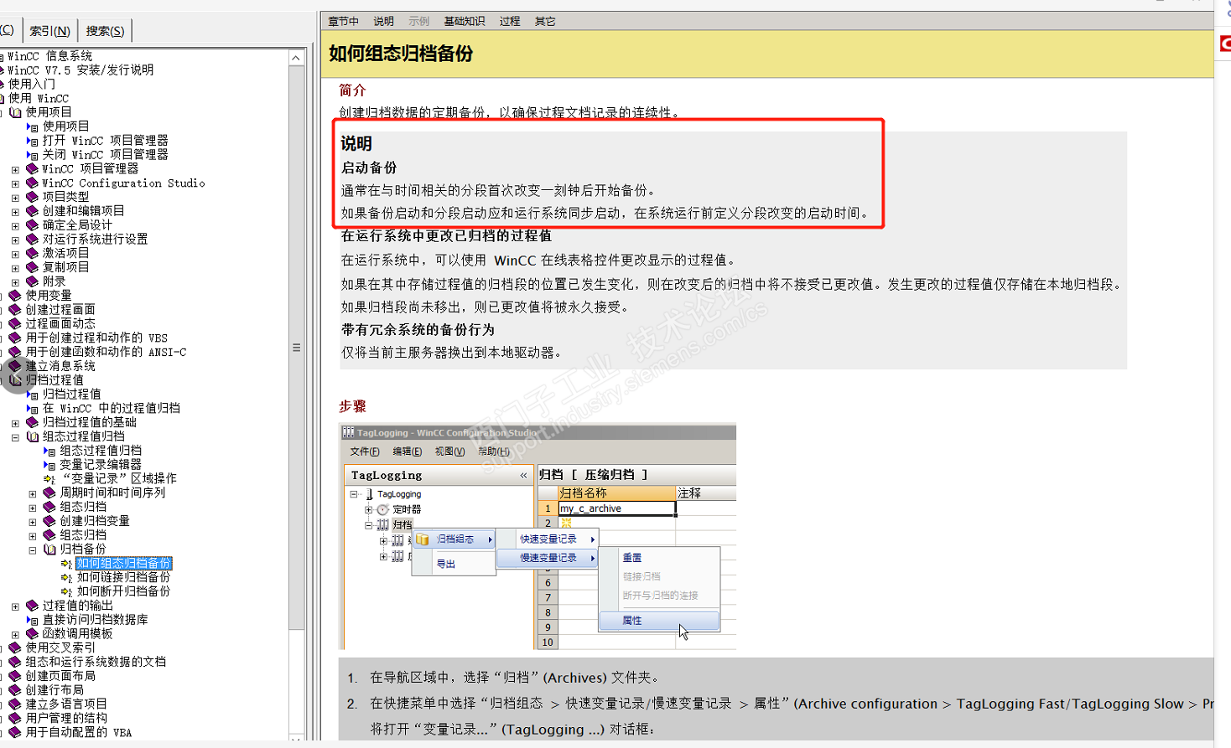Expand the "项目类型" node

tap(15, 198)
